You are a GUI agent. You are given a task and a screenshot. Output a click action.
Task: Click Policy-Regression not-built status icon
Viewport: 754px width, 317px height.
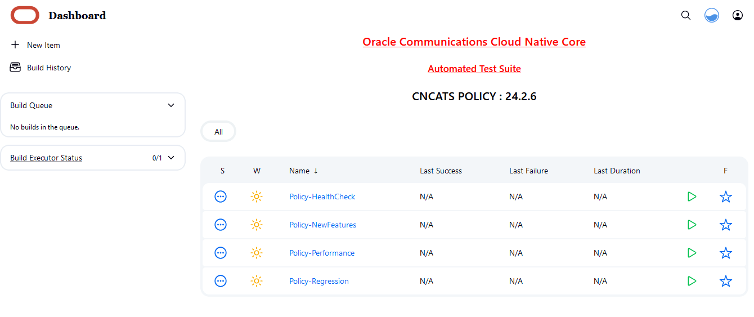(x=221, y=281)
